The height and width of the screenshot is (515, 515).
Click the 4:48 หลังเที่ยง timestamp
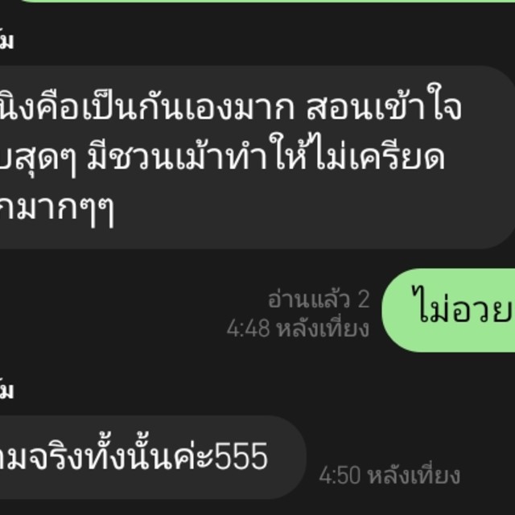pyautogui.click(x=298, y=328)
